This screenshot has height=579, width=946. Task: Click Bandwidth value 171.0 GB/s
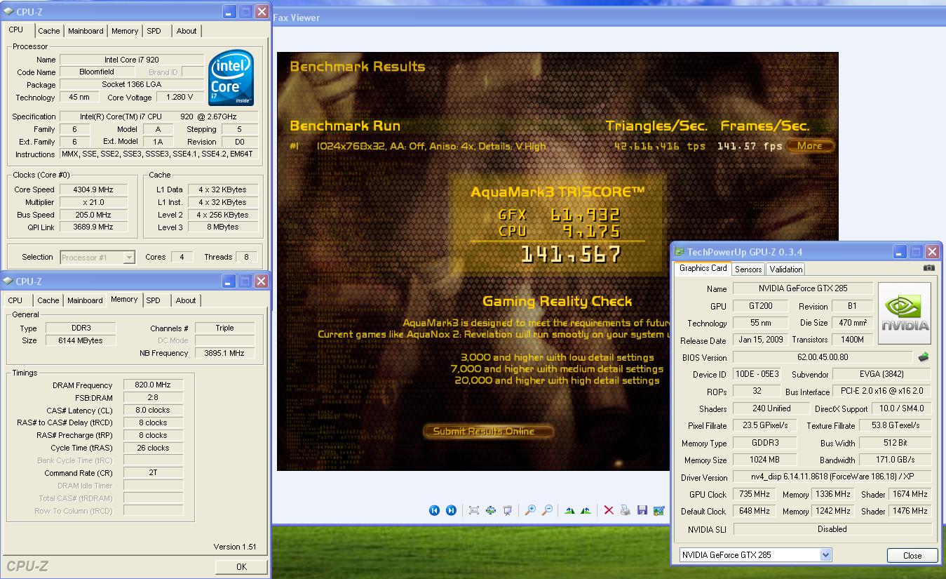coord(896,460)
